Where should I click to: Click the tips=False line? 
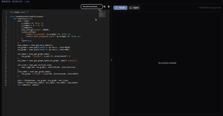click(x=27, y=41)
